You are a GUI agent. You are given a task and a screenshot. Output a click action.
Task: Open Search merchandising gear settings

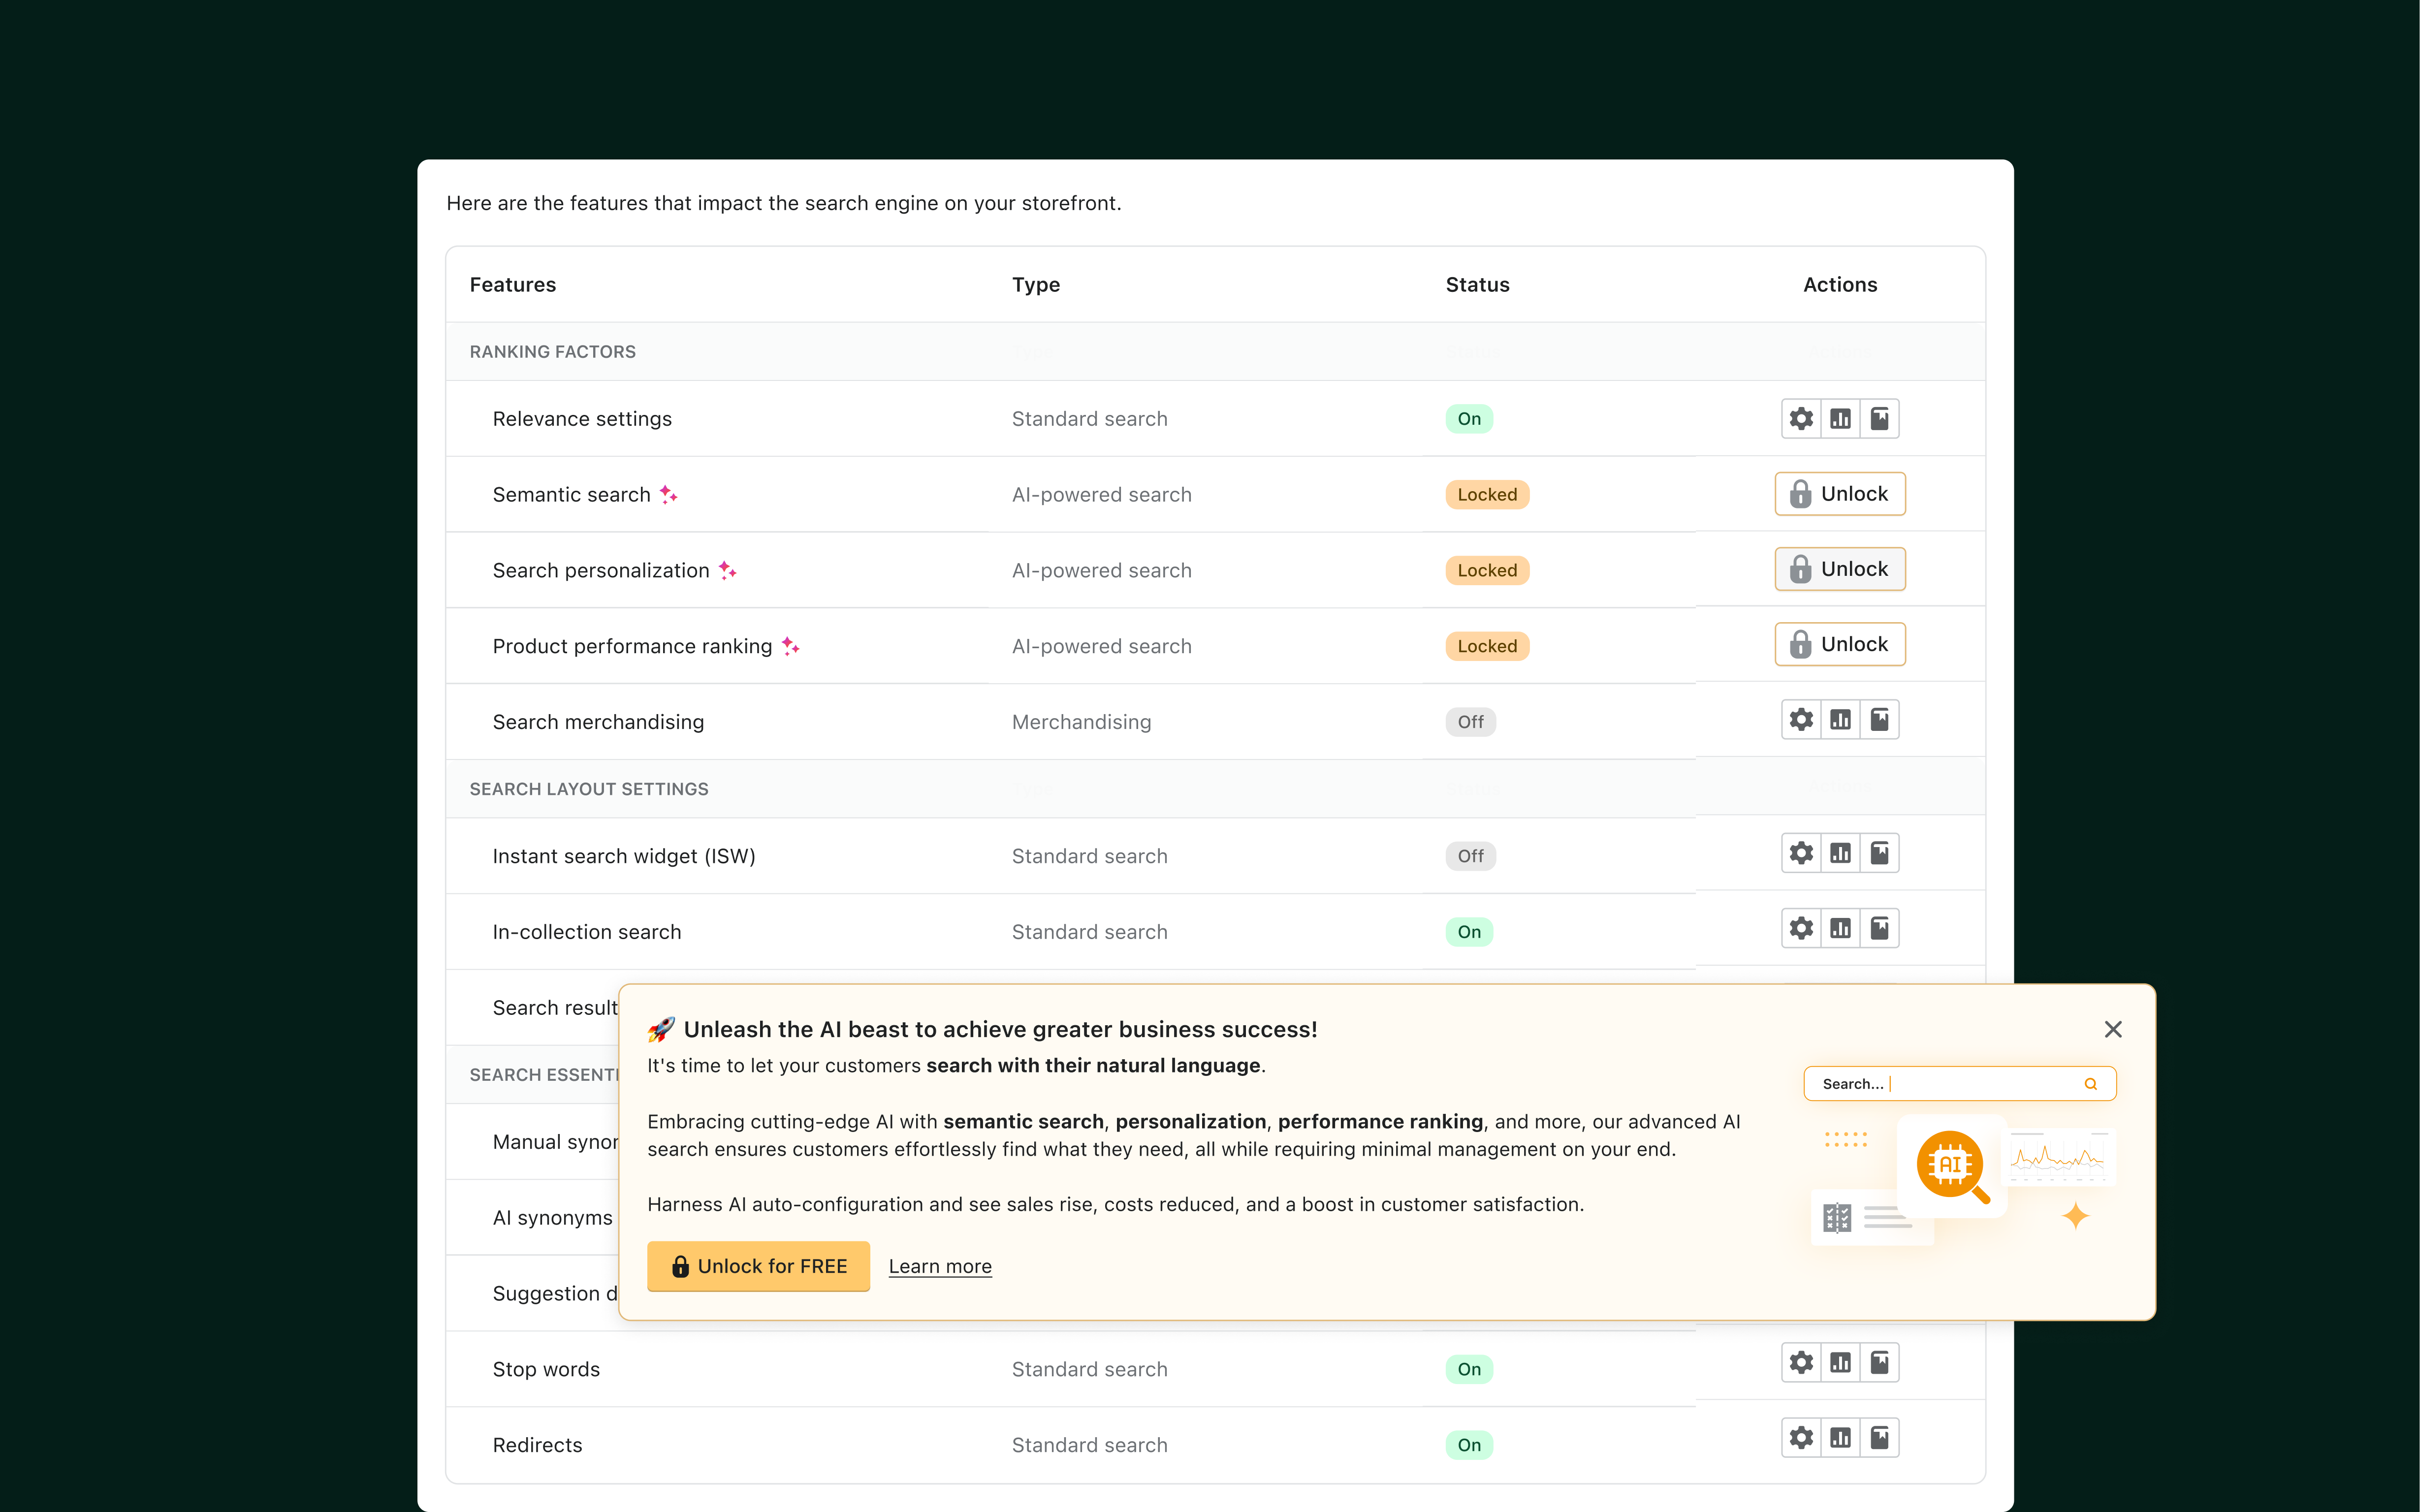click(1801, 720)
